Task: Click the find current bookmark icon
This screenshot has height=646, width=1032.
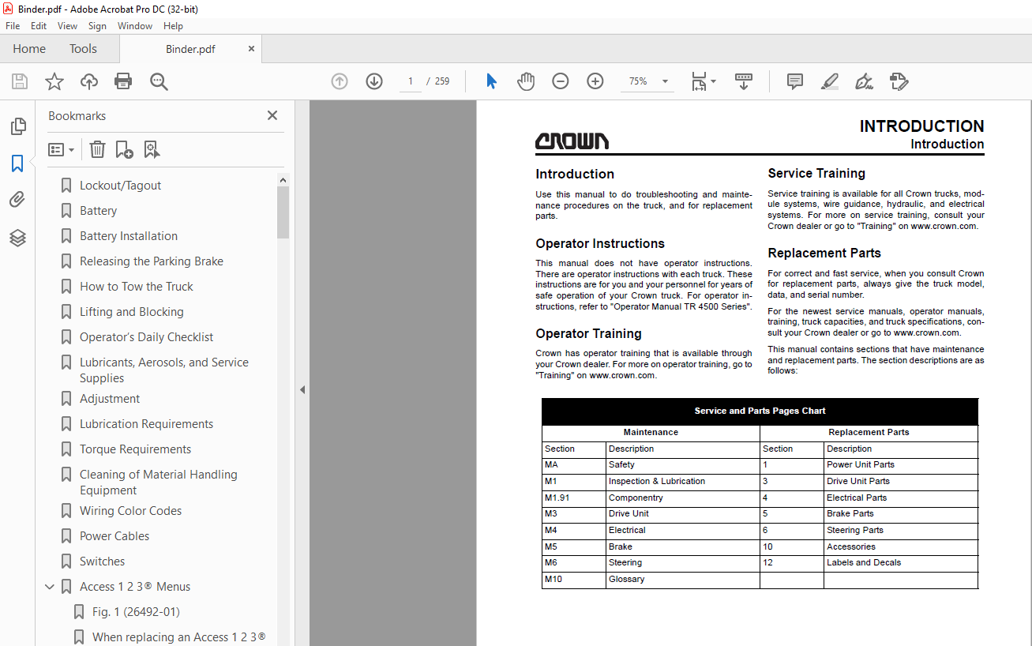Action: [x=152, y=149]
